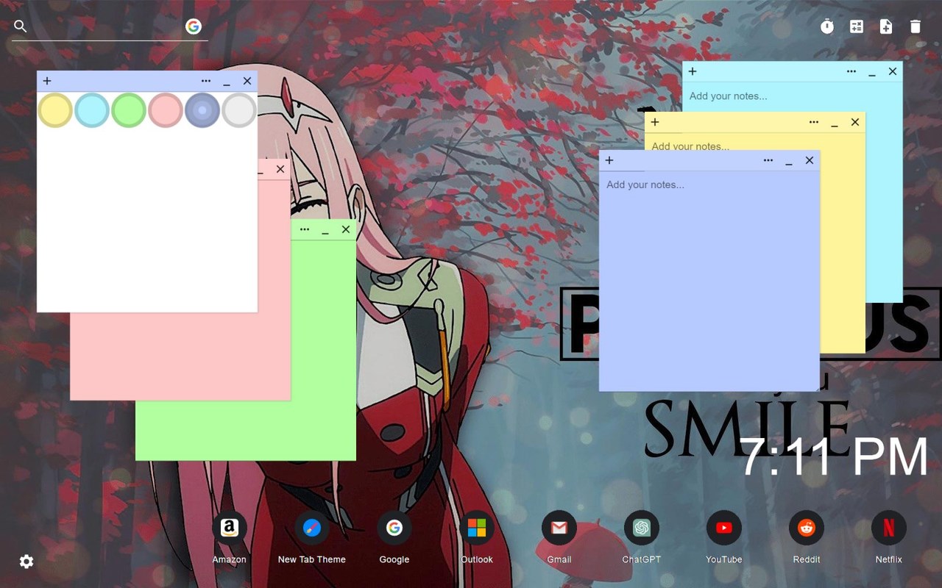
Task: Click plus on cyan note header
Action: 693,71
